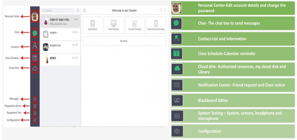Click legend Cloud disk icon
The image size is (297, 140).
click(x=177, y=69)
